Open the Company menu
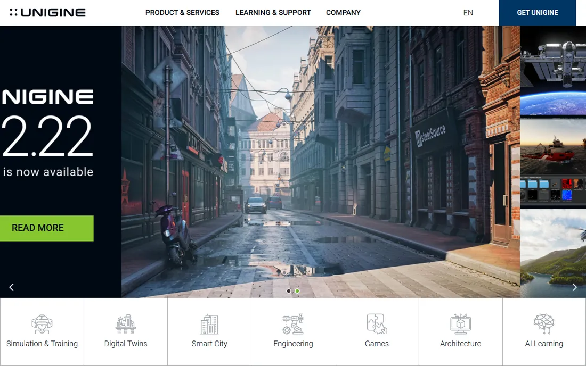Viewport: 586px width, 366px height. tap(343, 13)
